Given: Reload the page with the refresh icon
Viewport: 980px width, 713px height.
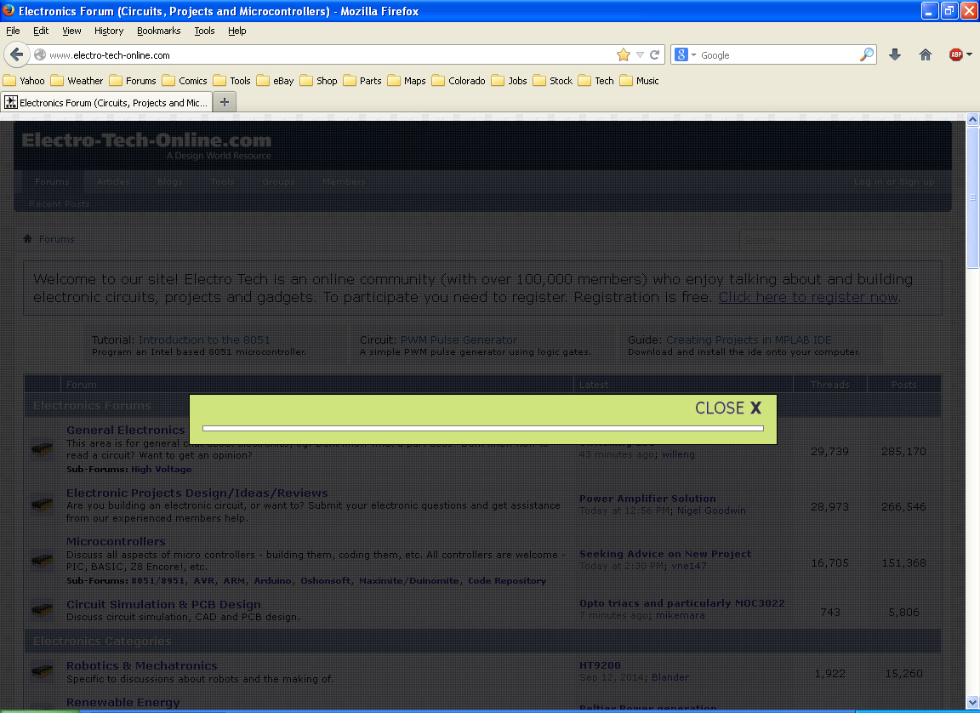Looking at the screenshot, I should click(x=654, y=55).
